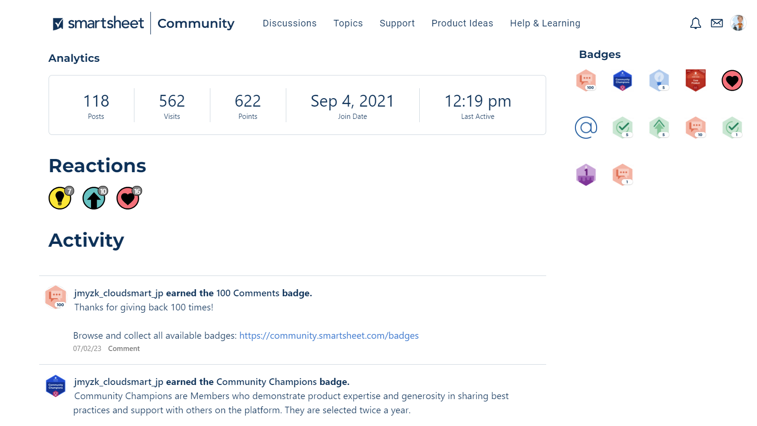757x426 pixels.
Task: Click the Smartsheet logo
Action: pos(98,23)
